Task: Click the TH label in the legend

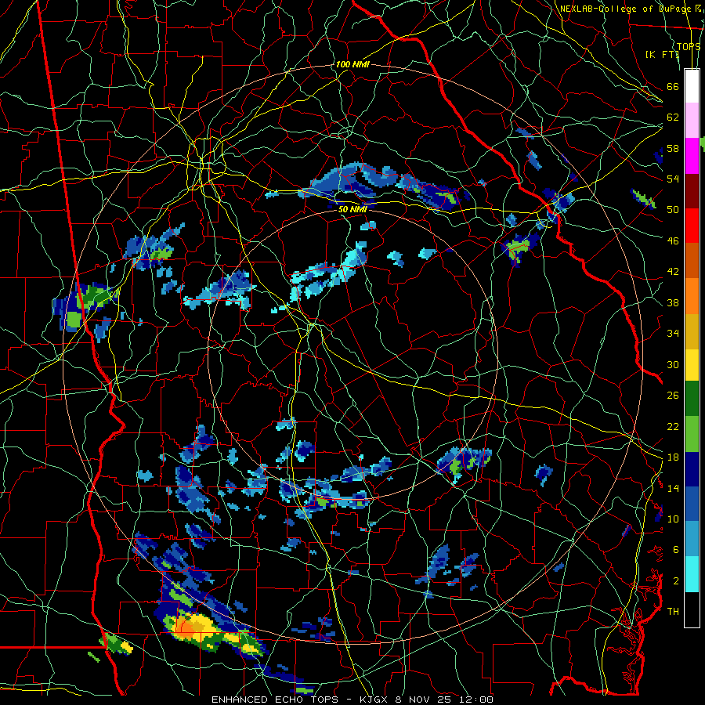Action: 673,611
